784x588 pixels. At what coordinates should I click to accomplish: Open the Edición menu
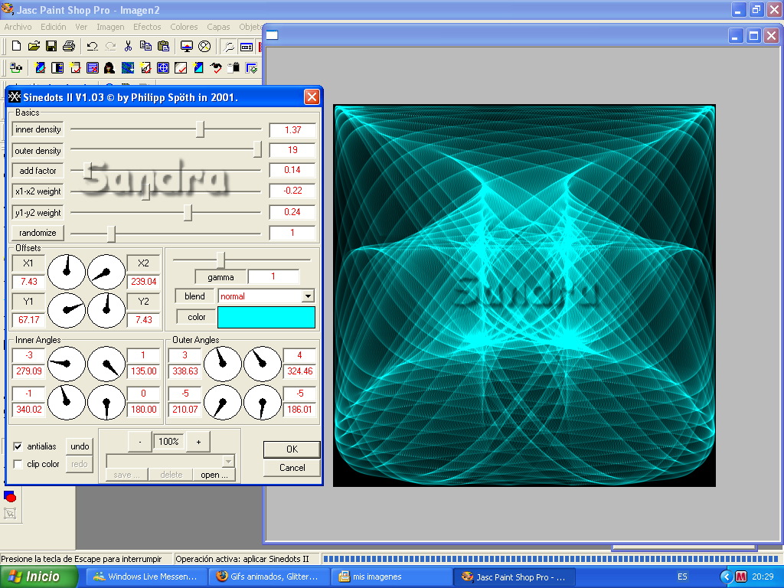[x=54, y=27]
